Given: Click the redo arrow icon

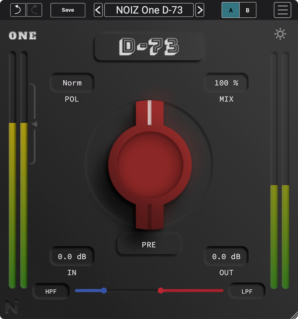Looking at the screenshot, I should click(34, 10).
